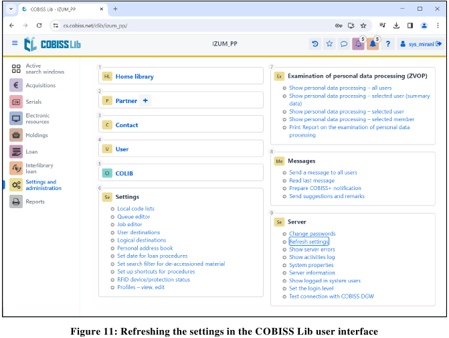The width and height of the screenshot is (449, 338).
Task: Open favourites star icon in COBISS header
Action: [329, 44]
